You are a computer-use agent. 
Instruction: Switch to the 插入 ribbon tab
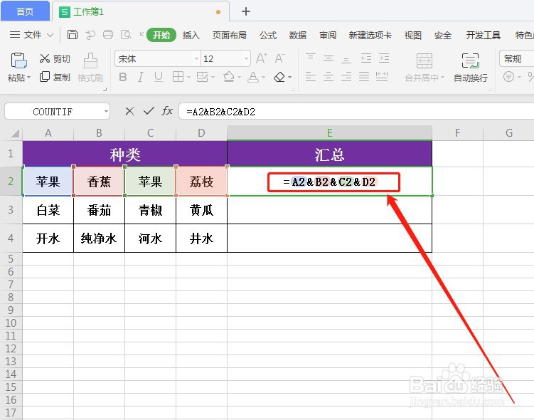[x=191, y=35]
